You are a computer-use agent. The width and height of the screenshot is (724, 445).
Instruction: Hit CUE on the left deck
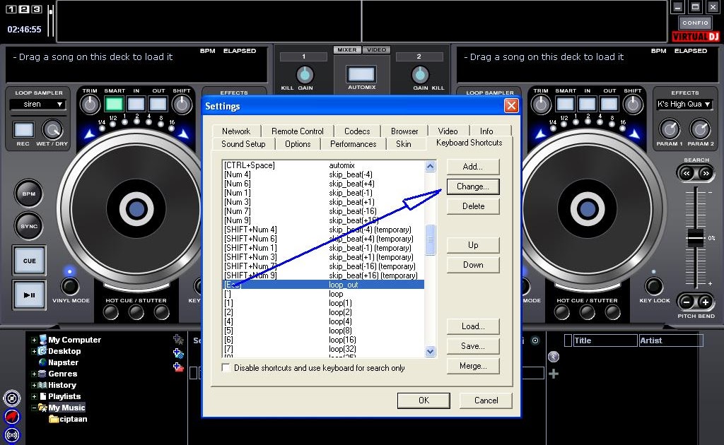29,260
